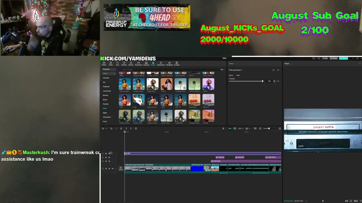
Task: Add keyframe for Filter parameters
Action: (x=278, y=70)
